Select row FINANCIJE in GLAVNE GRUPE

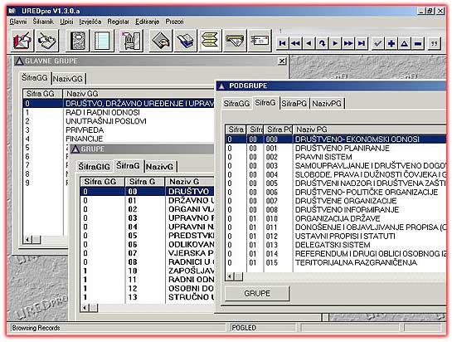pyautogui.click(x=119, y=139)
